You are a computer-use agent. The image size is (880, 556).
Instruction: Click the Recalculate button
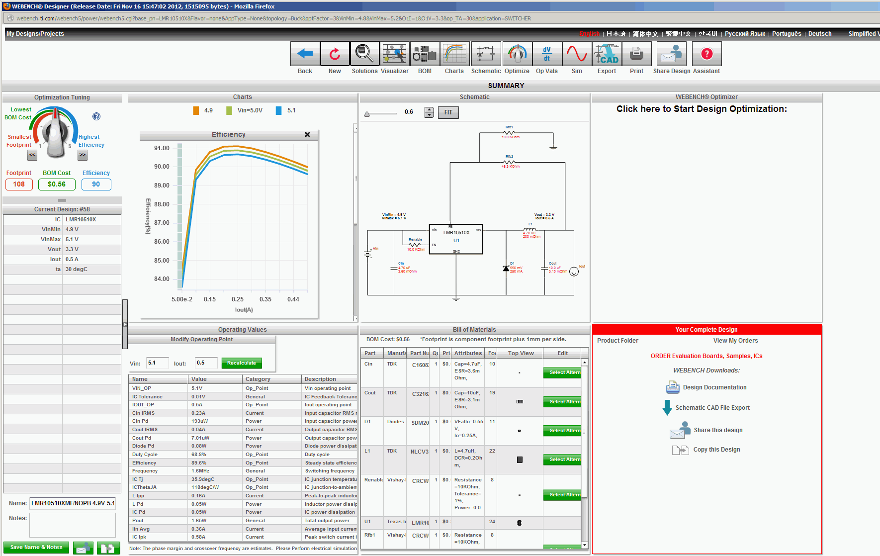242,363
